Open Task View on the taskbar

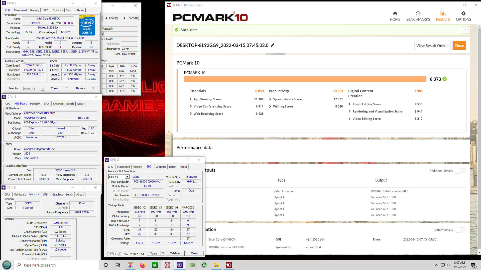(x=118, y=265)
